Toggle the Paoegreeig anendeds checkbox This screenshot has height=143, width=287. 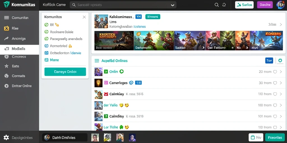coord(46,39)
